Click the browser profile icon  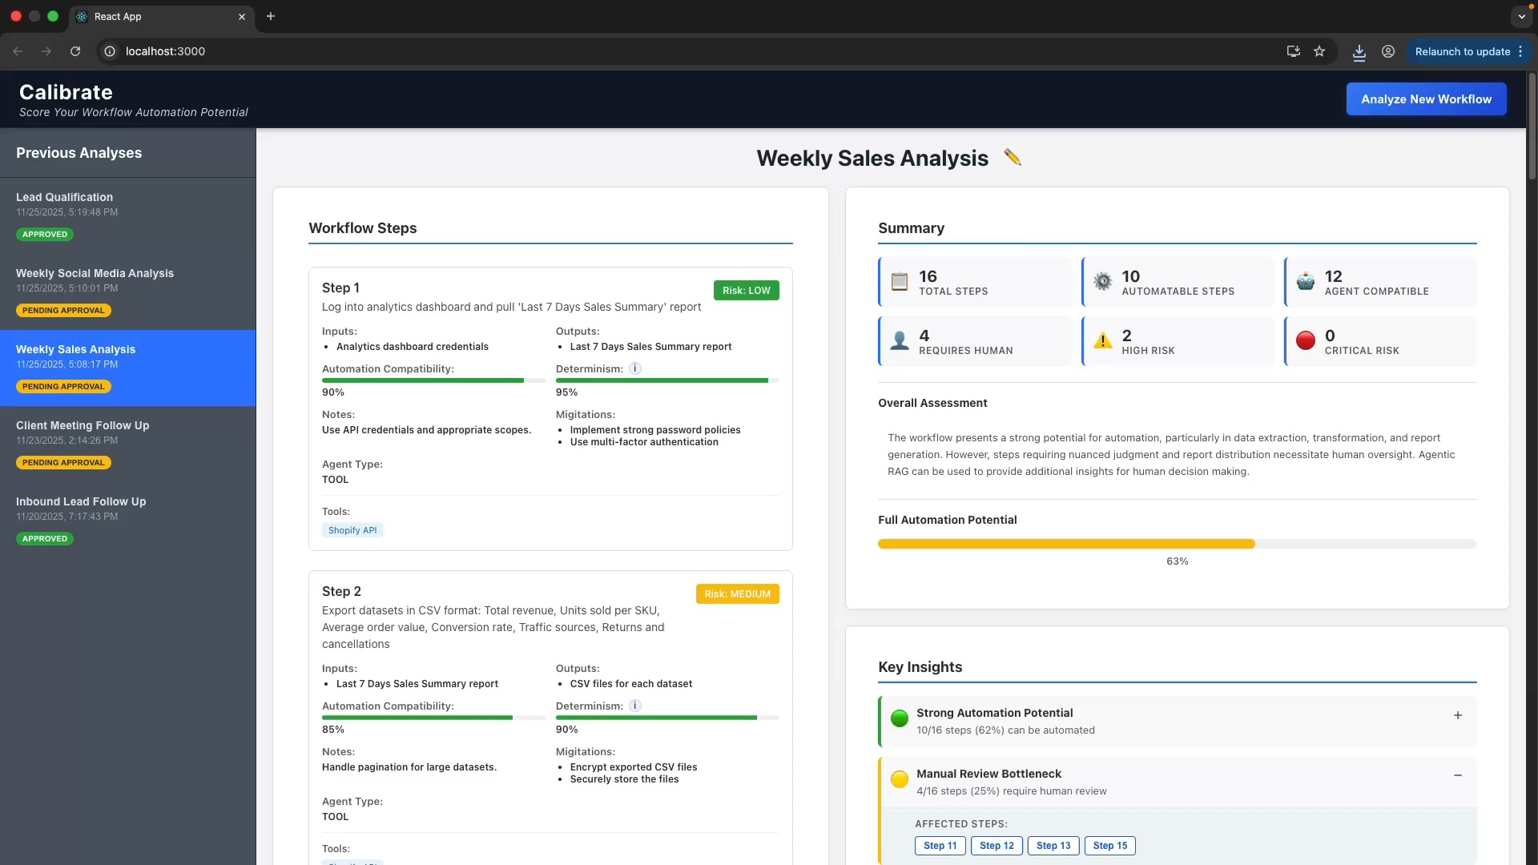pos(1388,51)
